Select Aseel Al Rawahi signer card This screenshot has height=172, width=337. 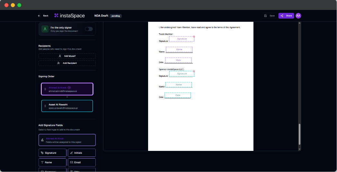[67, 106]
